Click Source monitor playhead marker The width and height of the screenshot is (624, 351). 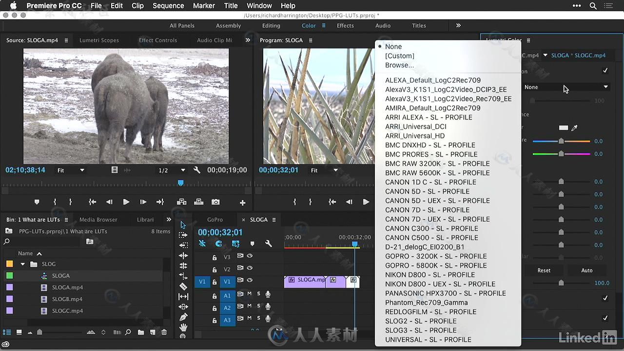point(180,182)
